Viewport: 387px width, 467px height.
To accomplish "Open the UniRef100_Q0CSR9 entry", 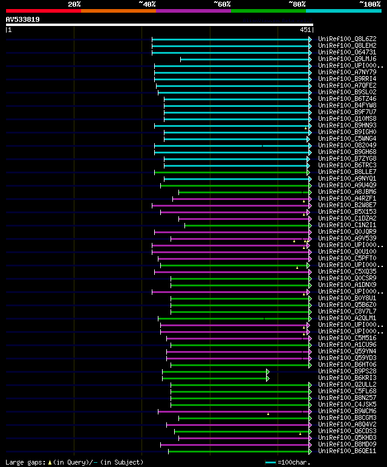I will click(347, 278).
